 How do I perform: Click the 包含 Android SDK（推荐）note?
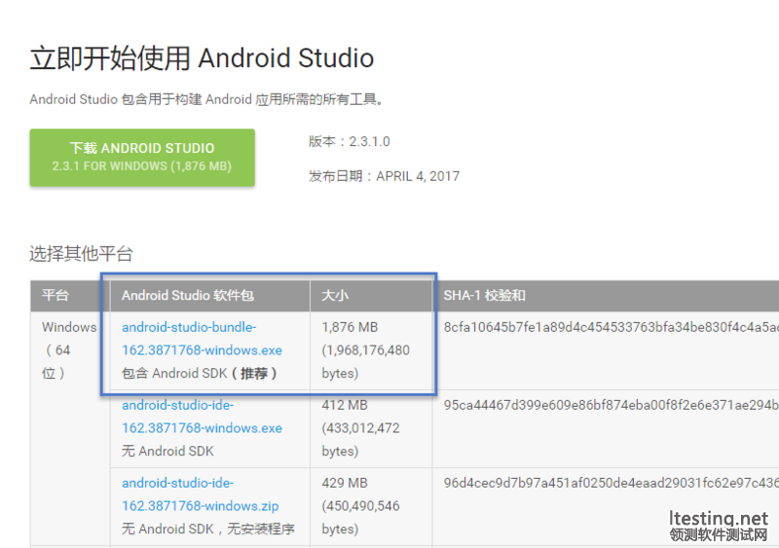click(x=200, y=373)
